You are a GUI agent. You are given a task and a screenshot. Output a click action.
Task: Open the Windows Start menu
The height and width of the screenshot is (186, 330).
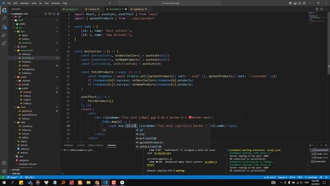(4, 182)
